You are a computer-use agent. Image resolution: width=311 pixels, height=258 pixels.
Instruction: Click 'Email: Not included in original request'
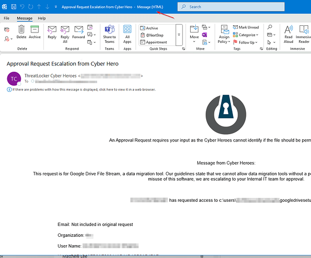95,224
